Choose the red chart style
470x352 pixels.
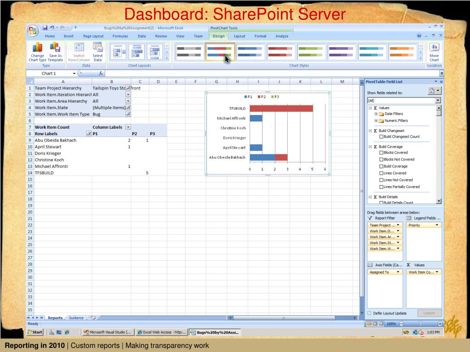click(x=280, y=51)
